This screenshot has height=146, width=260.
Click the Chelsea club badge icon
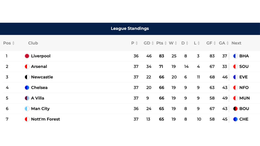27,88
